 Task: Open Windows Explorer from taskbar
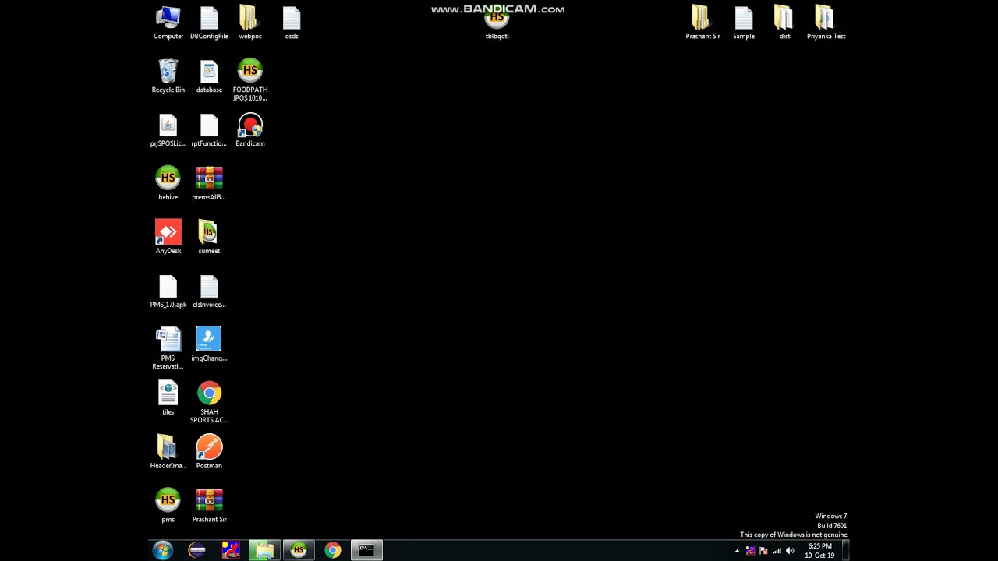[264, 551]
